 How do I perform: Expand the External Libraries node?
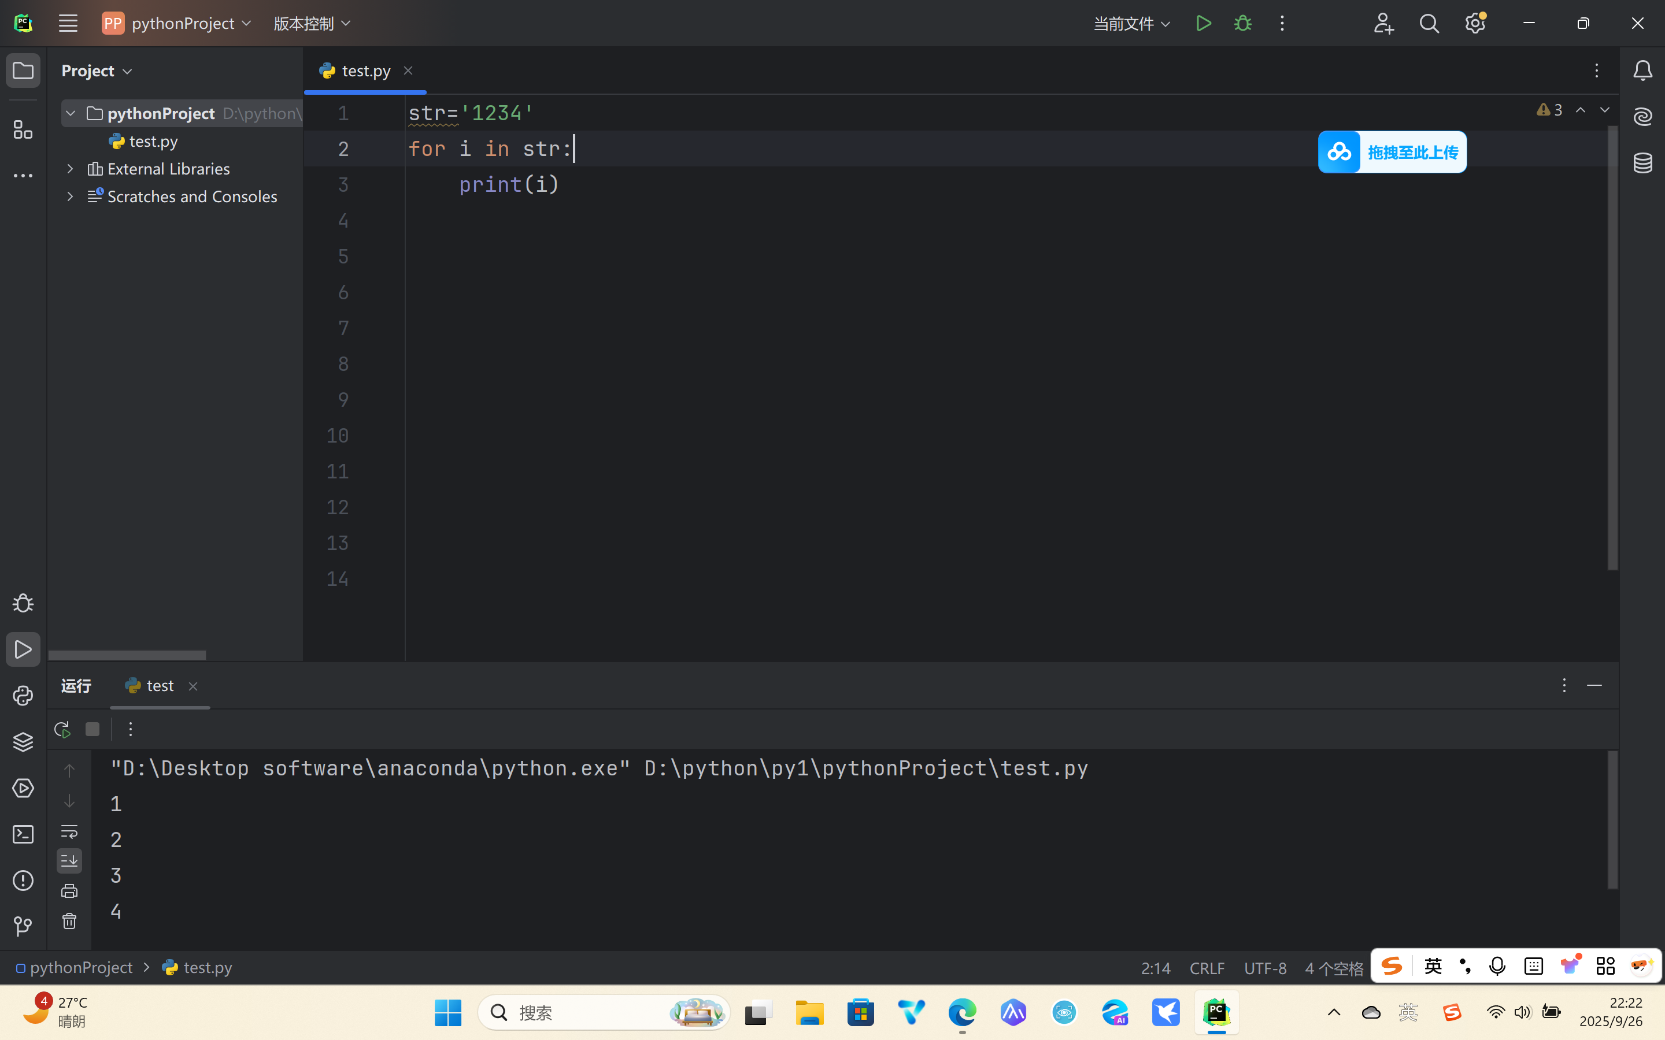pyautogui.click(x=69, y=168)
